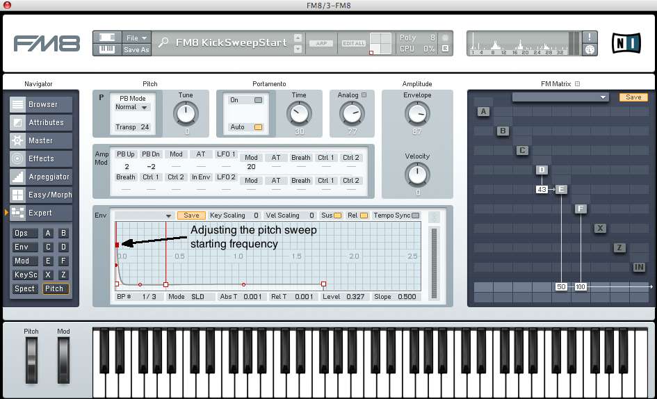
Task: Open the PB Mode Normal dropdown
Action: 132,107
